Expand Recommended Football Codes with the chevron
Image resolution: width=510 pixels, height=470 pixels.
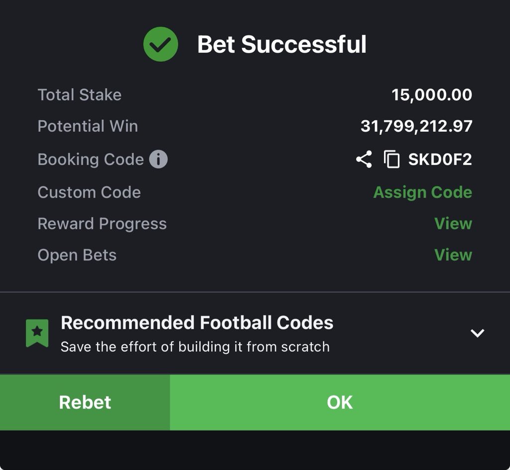[x=477, y=333]
